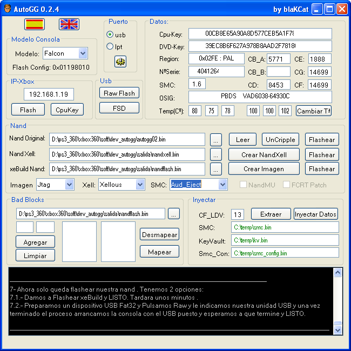Click the xeBuild Nand path field

[127, 169]
